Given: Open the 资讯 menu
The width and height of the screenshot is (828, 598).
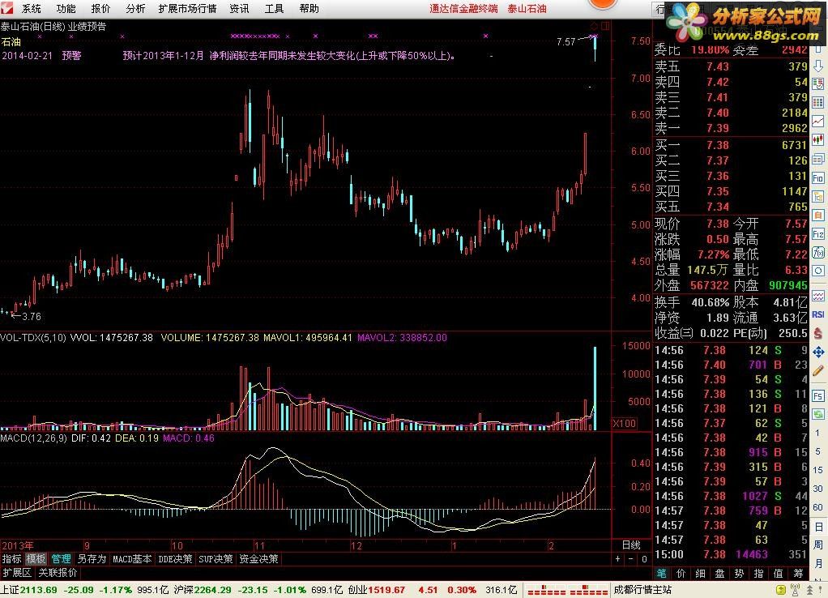Looking at the screenshot, I should (x=239, y=8).
